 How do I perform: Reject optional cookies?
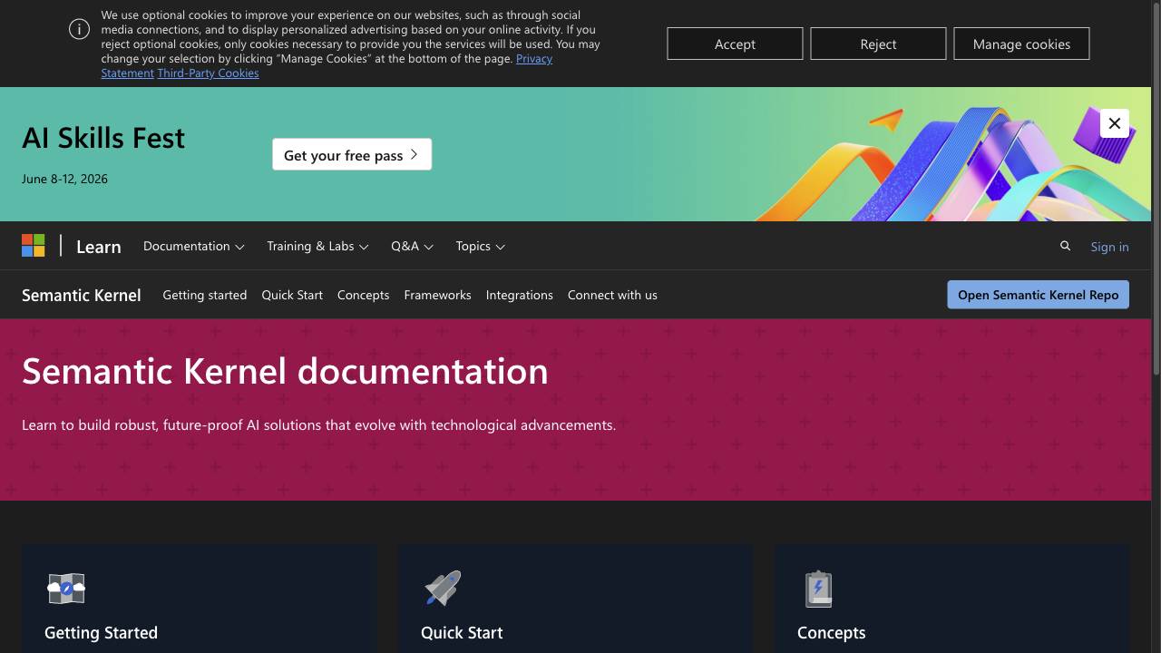coord(878,44)
